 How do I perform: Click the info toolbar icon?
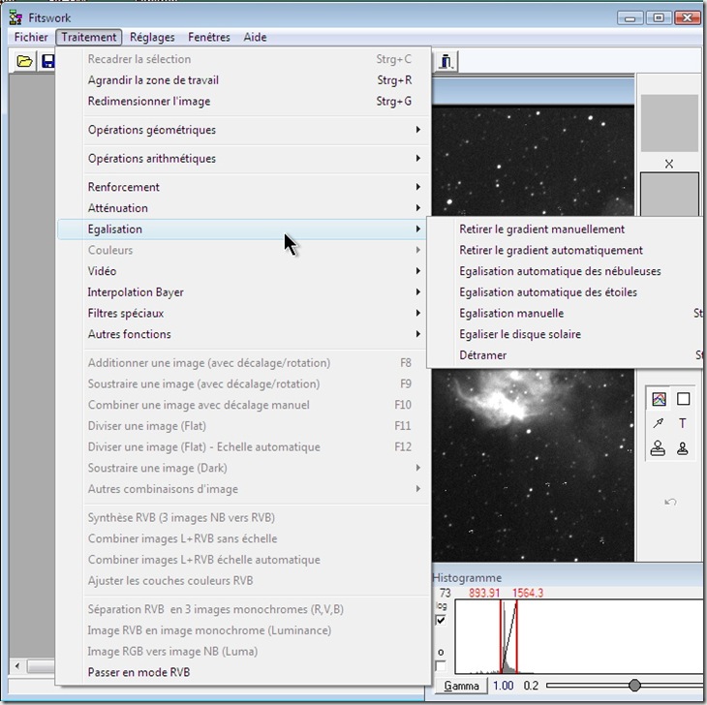tap(446, 61)
